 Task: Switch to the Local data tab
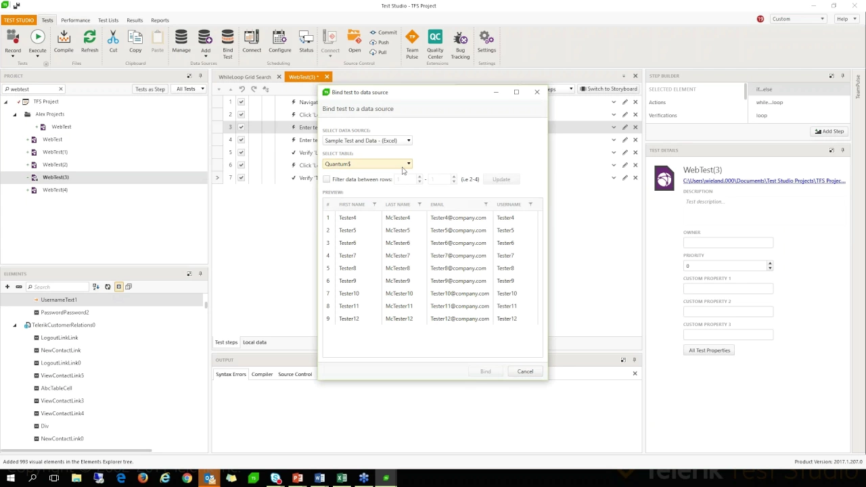pyautogui.click(x=254, y=342)
